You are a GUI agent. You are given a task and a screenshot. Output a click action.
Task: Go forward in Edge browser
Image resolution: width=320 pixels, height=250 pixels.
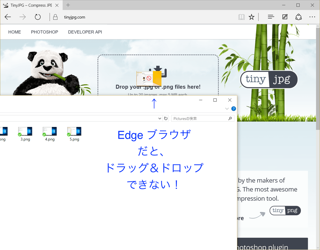click(x=23, y=17)
